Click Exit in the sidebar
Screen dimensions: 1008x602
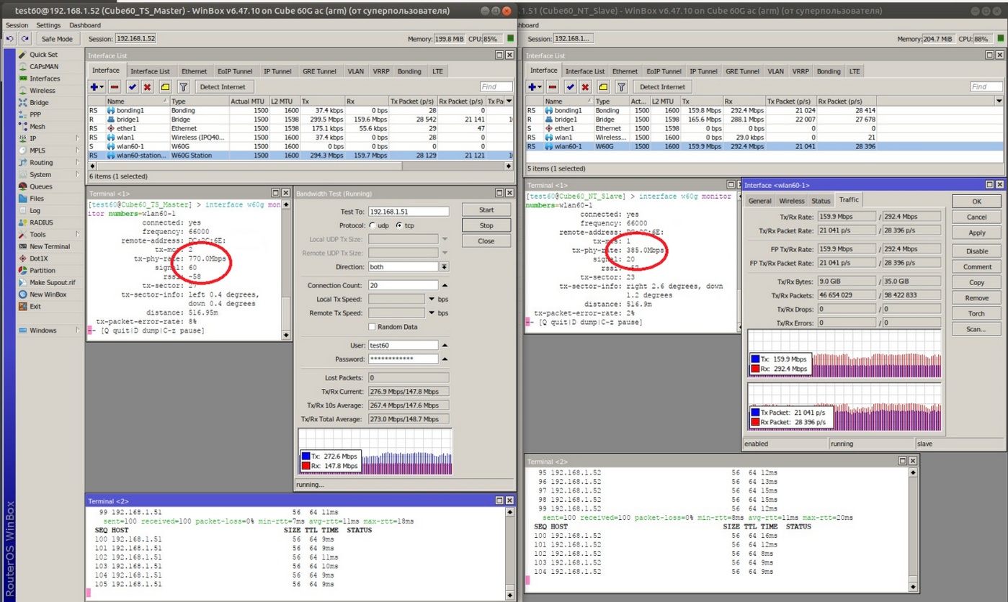(x=35, y=307)
